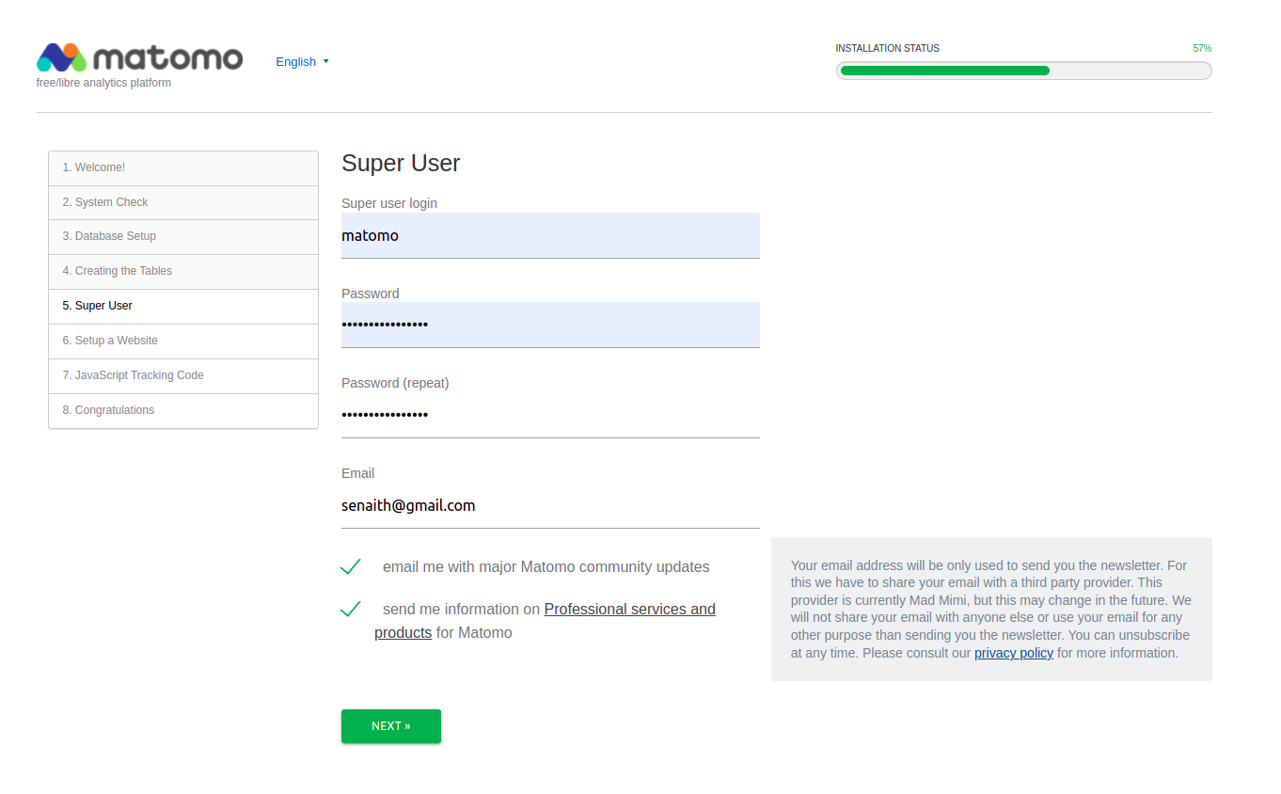Click the Email input field
The height and width of the screenshot is (794, 1281).
click(550, 505)
